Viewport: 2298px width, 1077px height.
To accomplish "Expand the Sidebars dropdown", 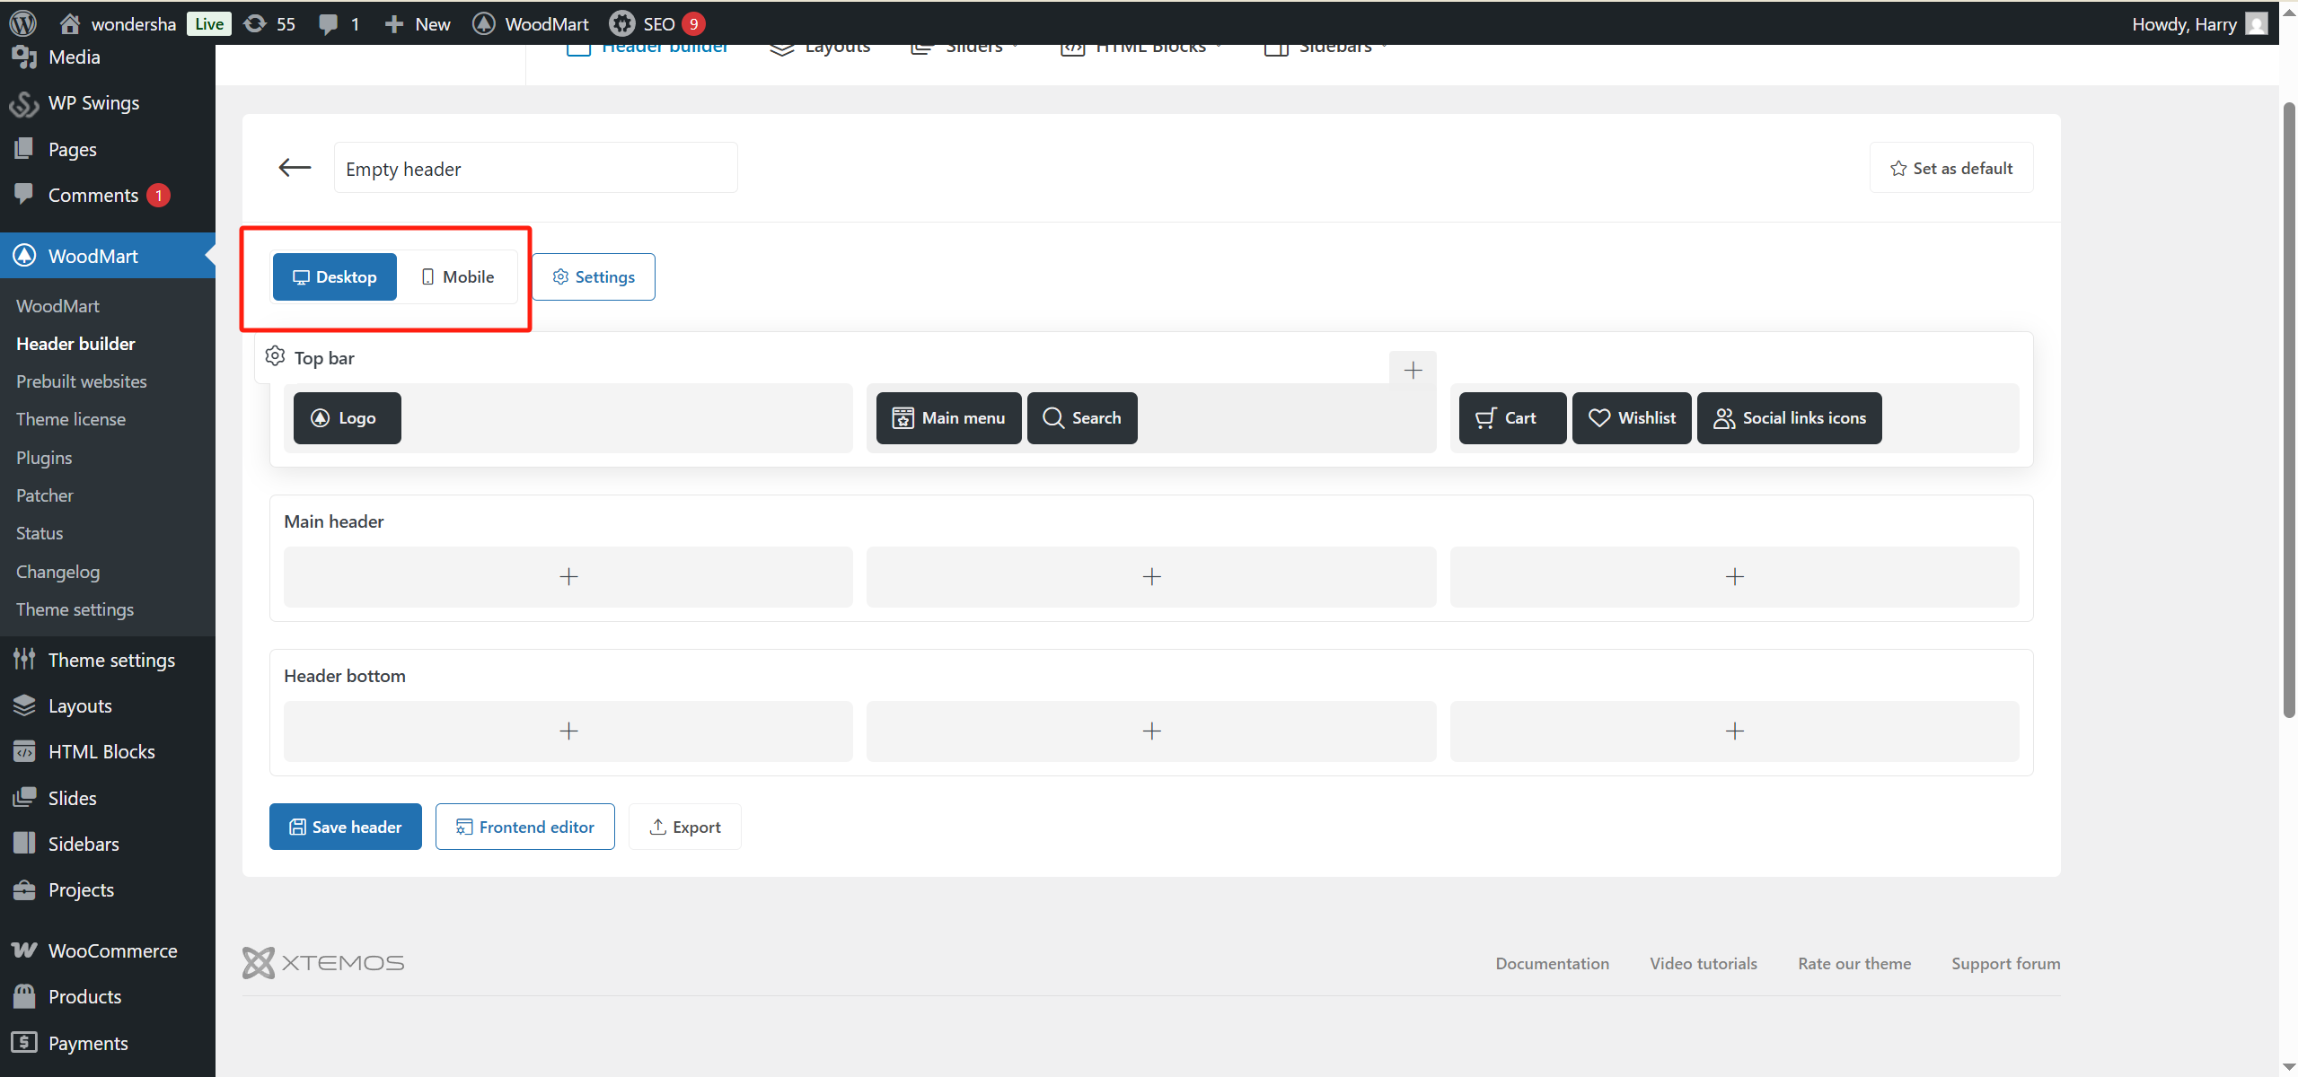I will click(x=1323, y=46).
